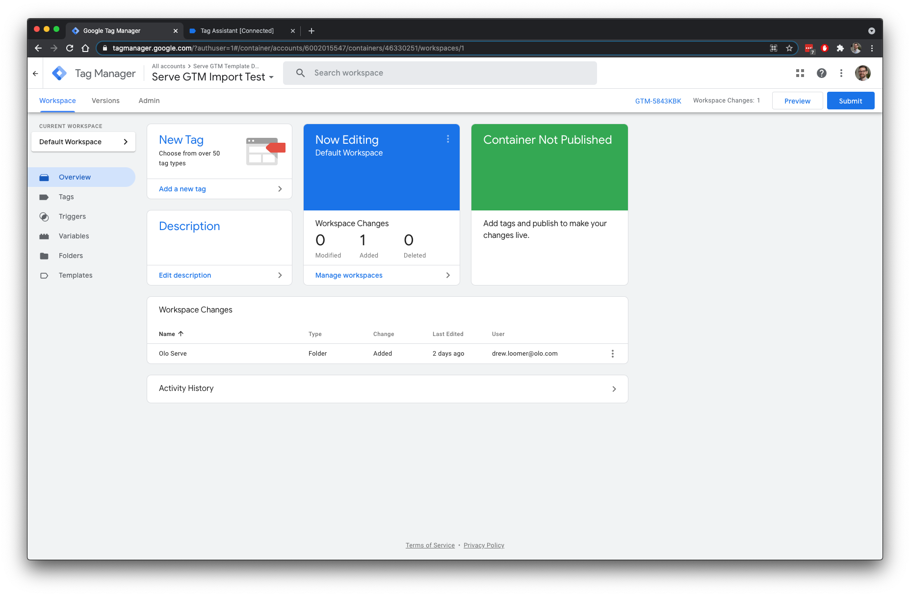The width and height of the screenshot is (910, 596).
Task: Click the Serve GTM Template breadcrumb
Action: click(x=226, y=66)
